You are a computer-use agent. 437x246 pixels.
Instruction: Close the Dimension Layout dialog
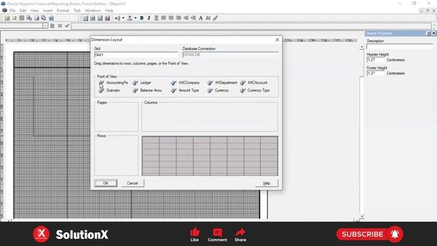click(277, 40)
